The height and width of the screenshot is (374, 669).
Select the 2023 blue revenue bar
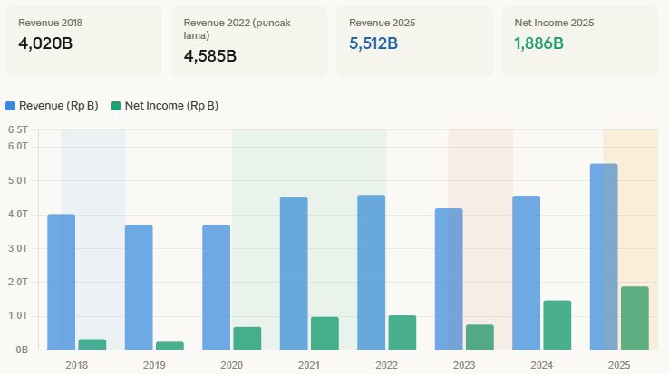449,278
